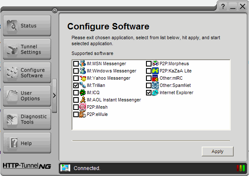This screenshot has width=249, height=176.
Task: Tick the P2P:iMesh checkbox
Action: point(76,107)
